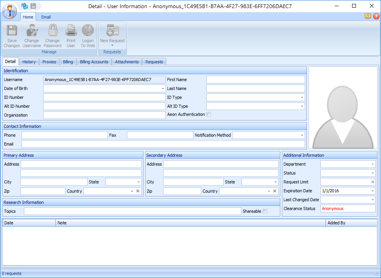This screenshot has width=381, height=278.
Task: Switch to the Billing Accounts tab
Action: [94, 61]
